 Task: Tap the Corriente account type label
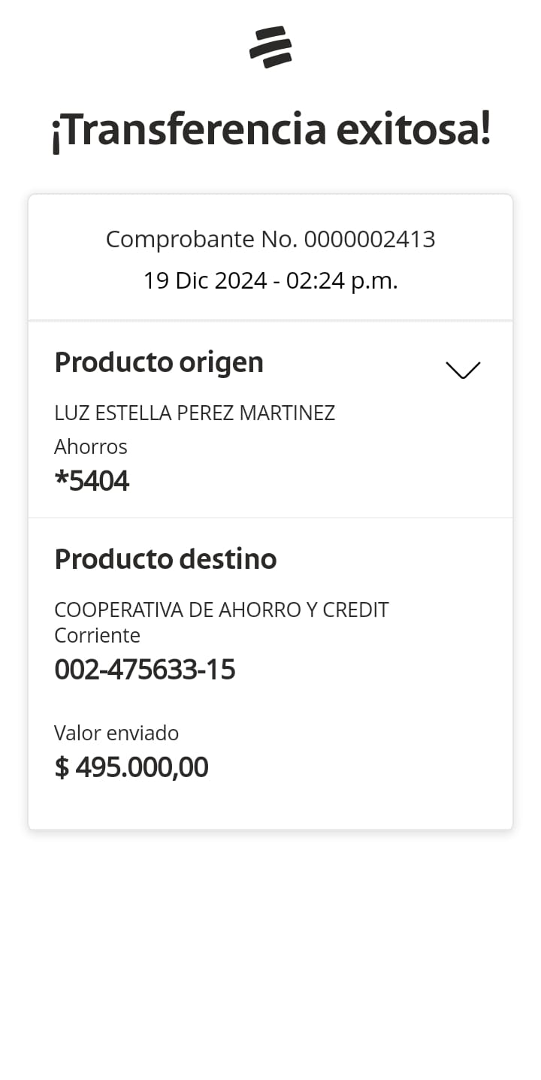click(97, 635)
